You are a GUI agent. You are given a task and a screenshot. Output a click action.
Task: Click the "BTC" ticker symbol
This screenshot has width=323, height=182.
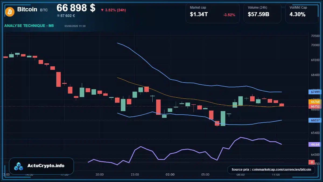point(44,10)
